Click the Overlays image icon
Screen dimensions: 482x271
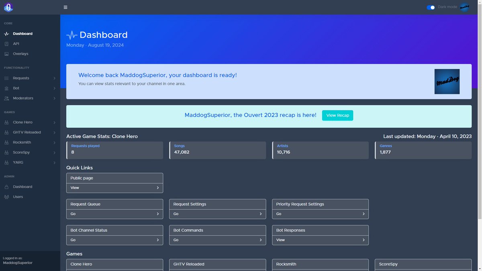click(6, 54)
